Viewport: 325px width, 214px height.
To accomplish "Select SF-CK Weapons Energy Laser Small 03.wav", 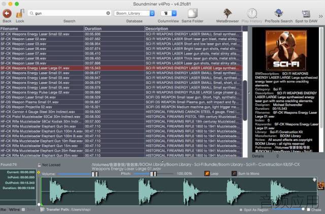I will click(x=121, y=78).
